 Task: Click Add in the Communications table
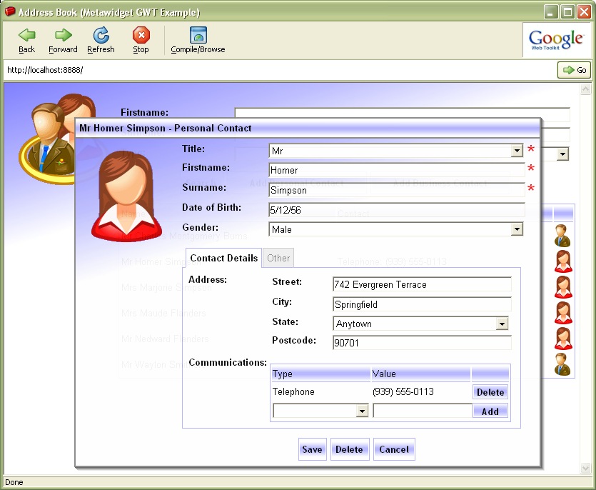(490, 411)
